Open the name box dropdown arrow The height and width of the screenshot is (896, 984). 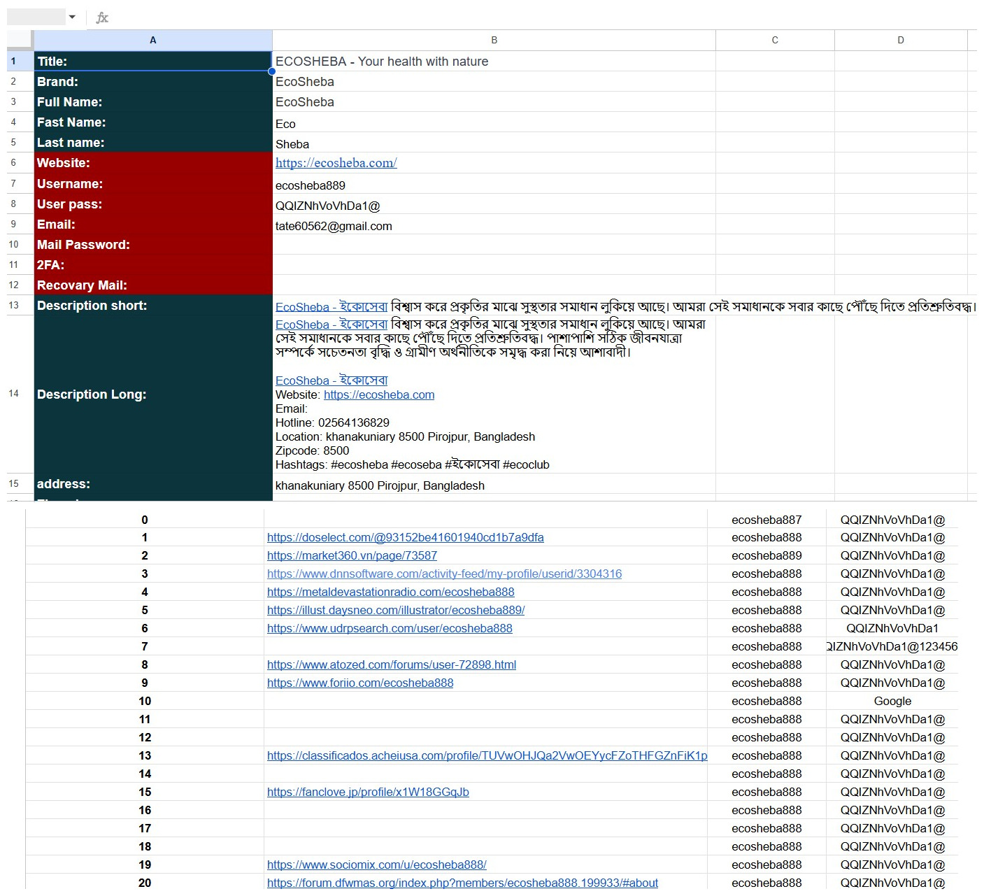point(72,17)
